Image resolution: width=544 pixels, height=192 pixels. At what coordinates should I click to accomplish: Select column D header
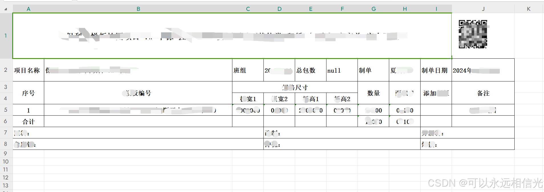coord(279,9)
